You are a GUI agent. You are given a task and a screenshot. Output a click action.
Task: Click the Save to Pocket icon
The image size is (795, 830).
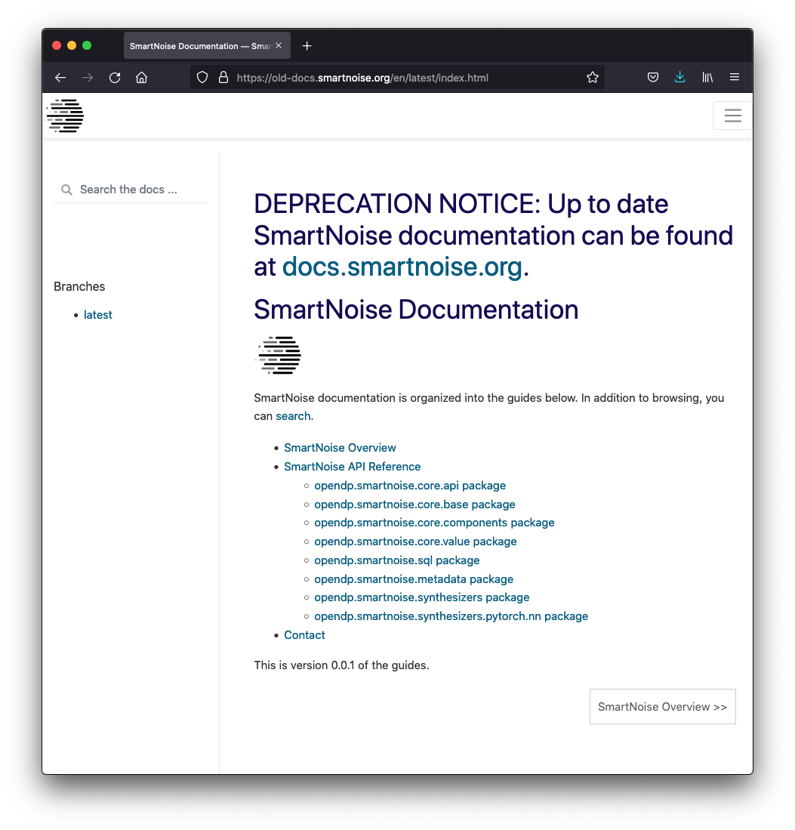652,77
